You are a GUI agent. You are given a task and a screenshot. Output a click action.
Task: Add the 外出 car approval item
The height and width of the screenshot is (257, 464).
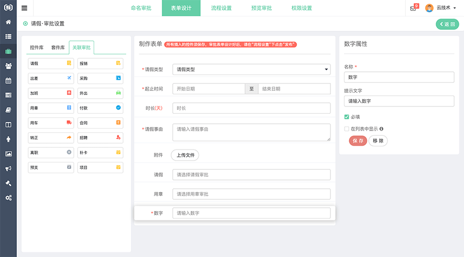100,93
